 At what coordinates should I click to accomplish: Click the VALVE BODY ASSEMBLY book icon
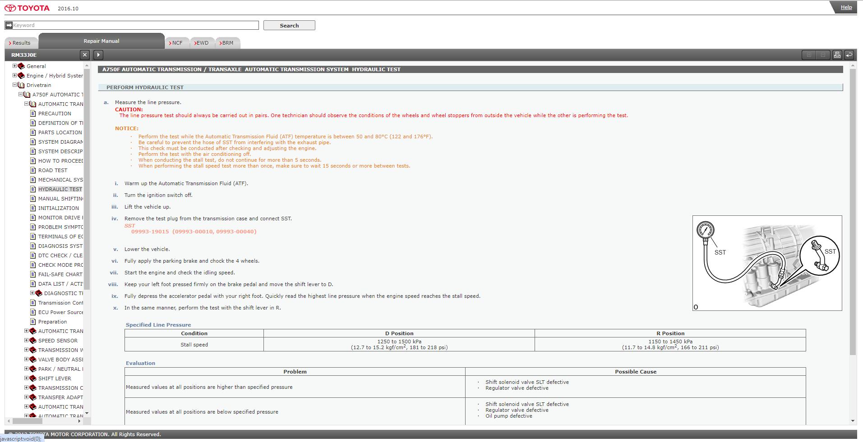tap(33, 360)
